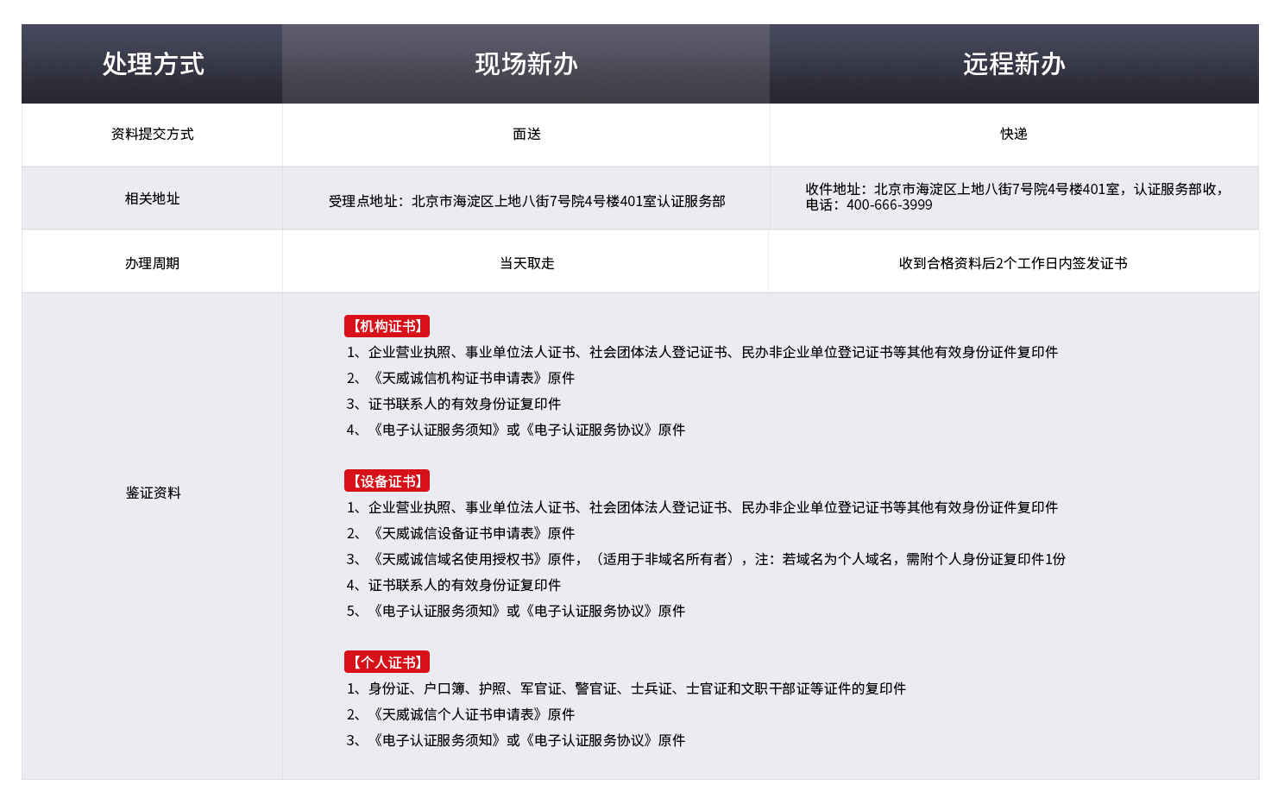Image resolution: width=1284 pixels, height=804 pixels.
Task: Click the 相关地址 row label
Action: click(153, 198)
